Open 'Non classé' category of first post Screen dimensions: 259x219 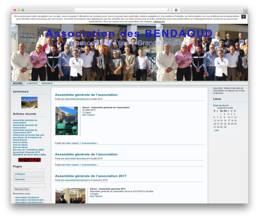pyautogui.click(x=73, y=143)
